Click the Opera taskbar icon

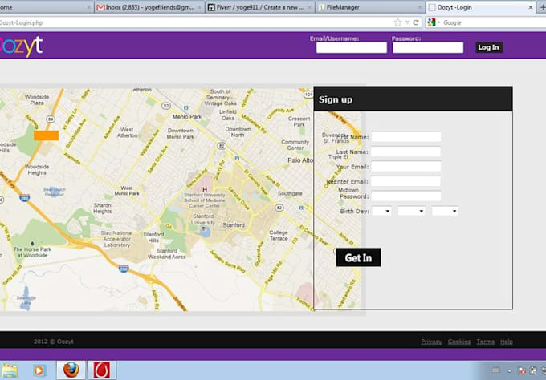tap(102, 370)
